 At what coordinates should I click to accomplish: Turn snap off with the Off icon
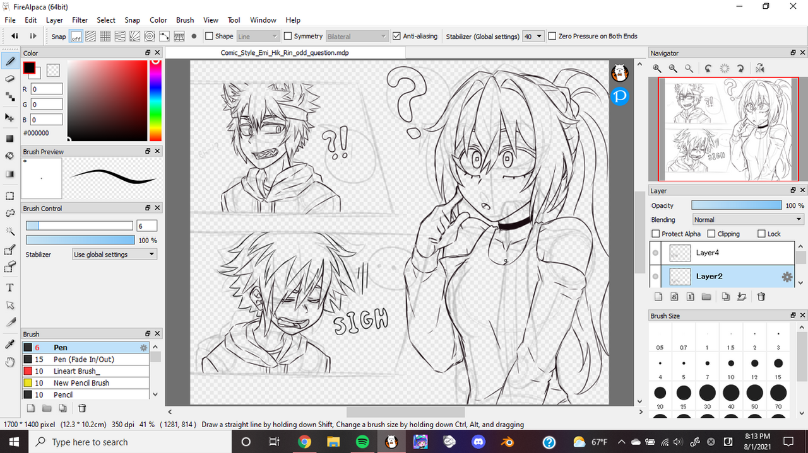[x=76, y=37]
